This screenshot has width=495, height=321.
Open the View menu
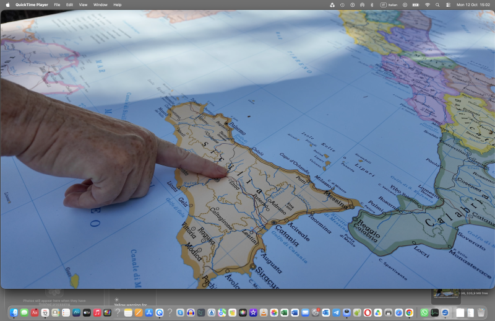pos(83,5)
